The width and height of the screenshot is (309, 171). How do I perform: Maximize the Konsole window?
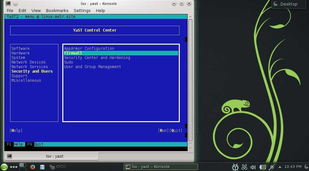coord(181,4)
